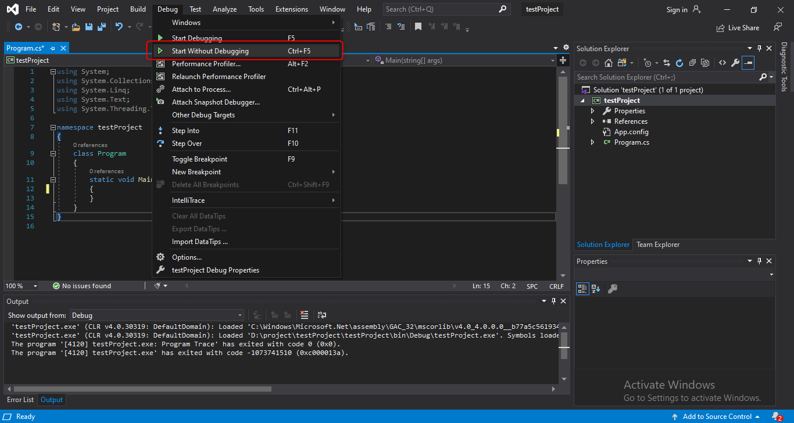Select Start Without Debugging menu item
The width and height of the screenshot is (794, 423).
(210, 51)
